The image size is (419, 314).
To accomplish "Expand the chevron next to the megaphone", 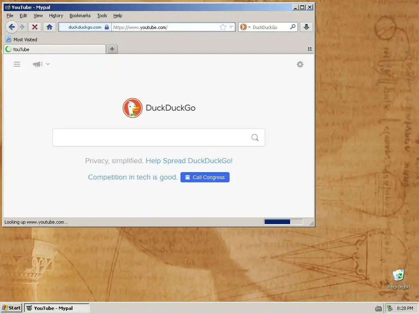I will 48,64.
